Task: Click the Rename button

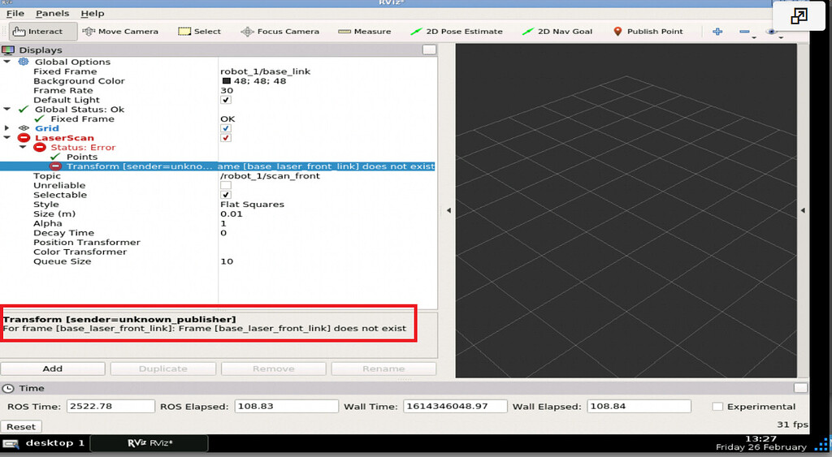Action: pos(383,369)
